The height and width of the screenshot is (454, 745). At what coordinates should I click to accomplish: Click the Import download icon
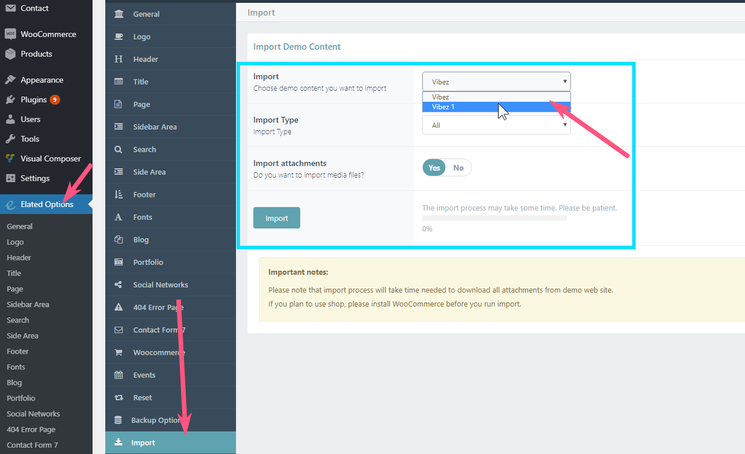(x=118, y=442)
